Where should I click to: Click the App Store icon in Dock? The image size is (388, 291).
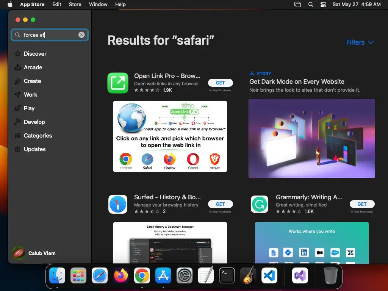pyautogui.click(x=163, y=275)
